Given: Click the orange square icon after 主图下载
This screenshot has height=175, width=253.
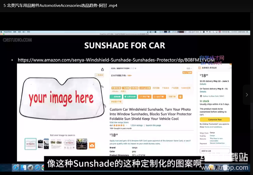Looking at the screenshot, I should click(x=180, y=97).
